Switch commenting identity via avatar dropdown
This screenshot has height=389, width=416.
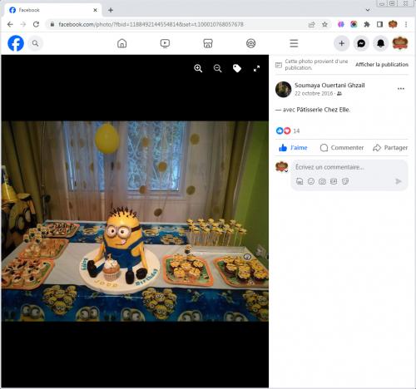point(281,167)
